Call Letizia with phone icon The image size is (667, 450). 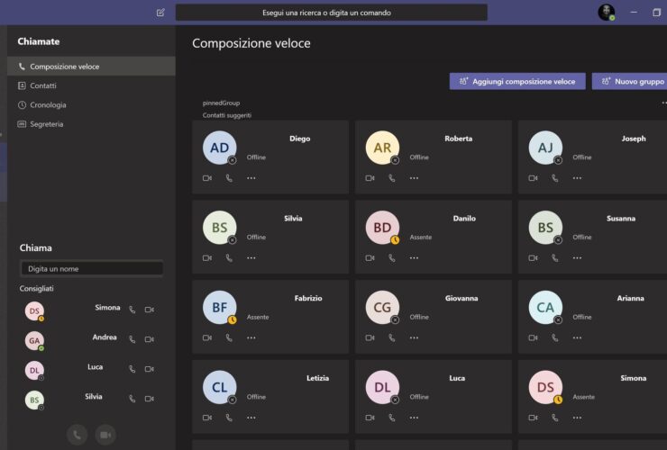pos(229,418)
